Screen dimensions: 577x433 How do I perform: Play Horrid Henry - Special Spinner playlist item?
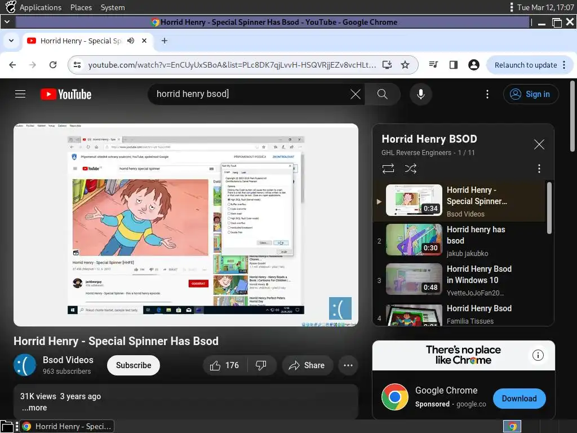click(459, 201)
